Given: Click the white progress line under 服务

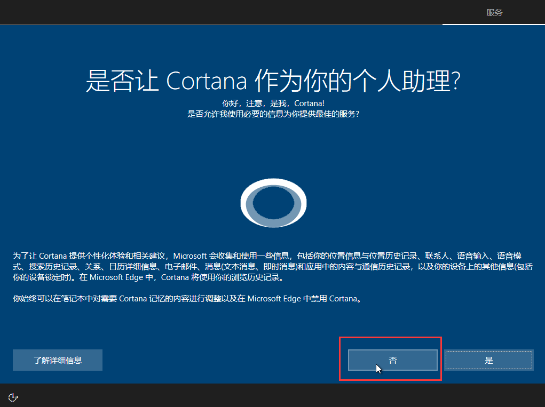Looking at the screenshot, I should click(x=494, y=25).
